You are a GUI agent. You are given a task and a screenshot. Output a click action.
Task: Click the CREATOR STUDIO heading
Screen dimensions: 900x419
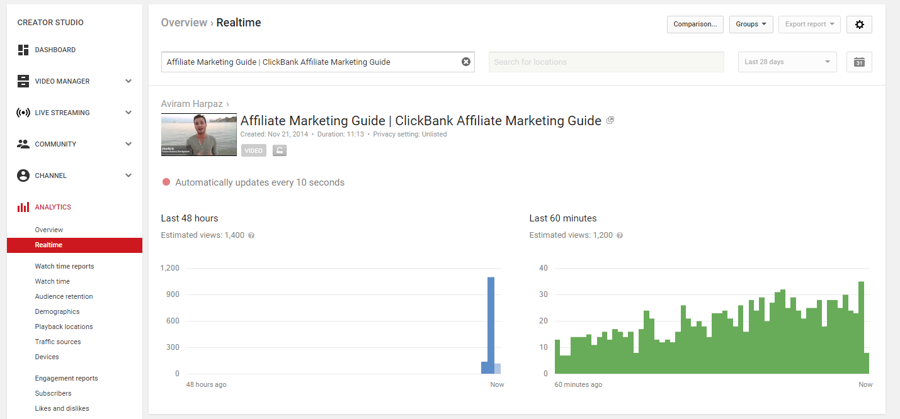click(50, 23)
